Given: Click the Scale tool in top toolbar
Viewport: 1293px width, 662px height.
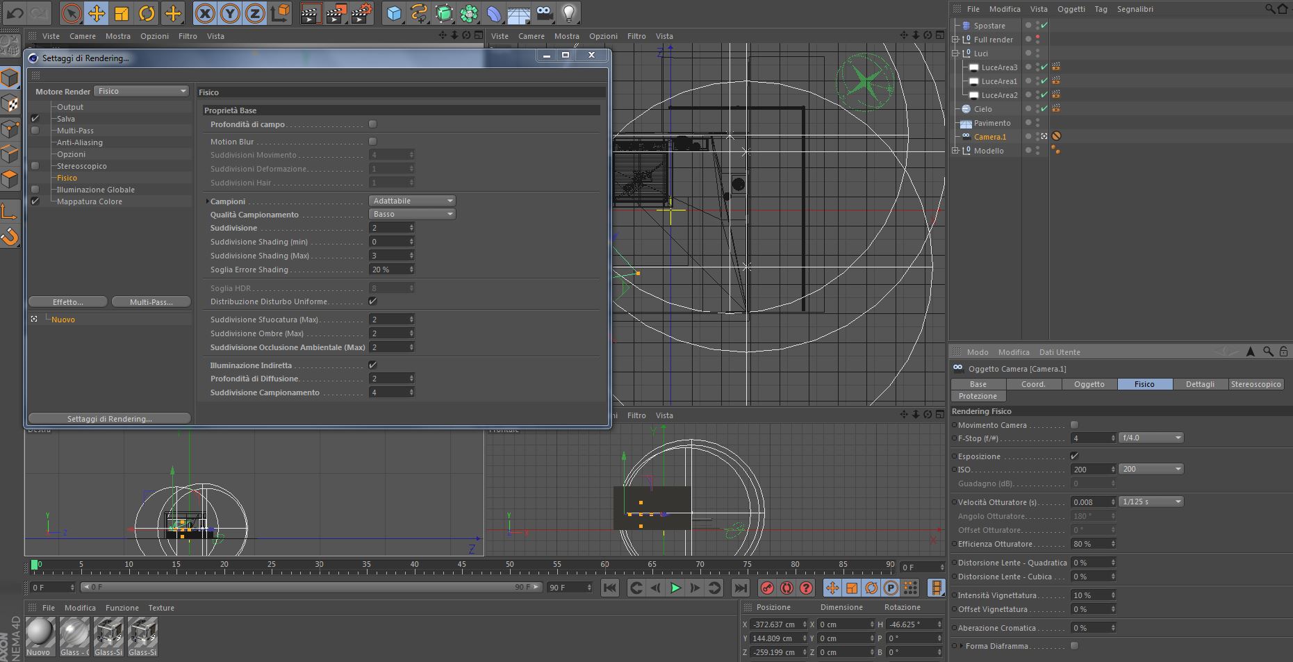Looking at the screenshot, I should (122, 13).
